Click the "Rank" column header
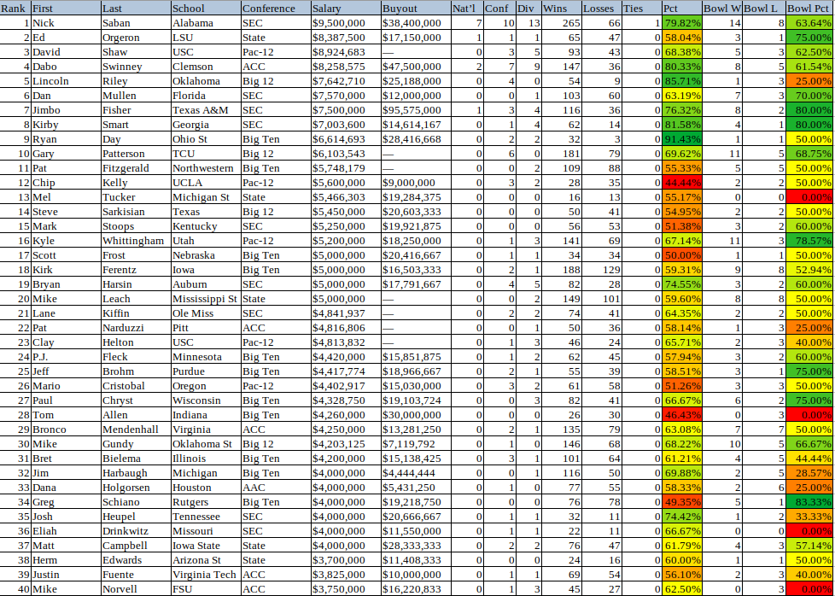 point(15,9)
